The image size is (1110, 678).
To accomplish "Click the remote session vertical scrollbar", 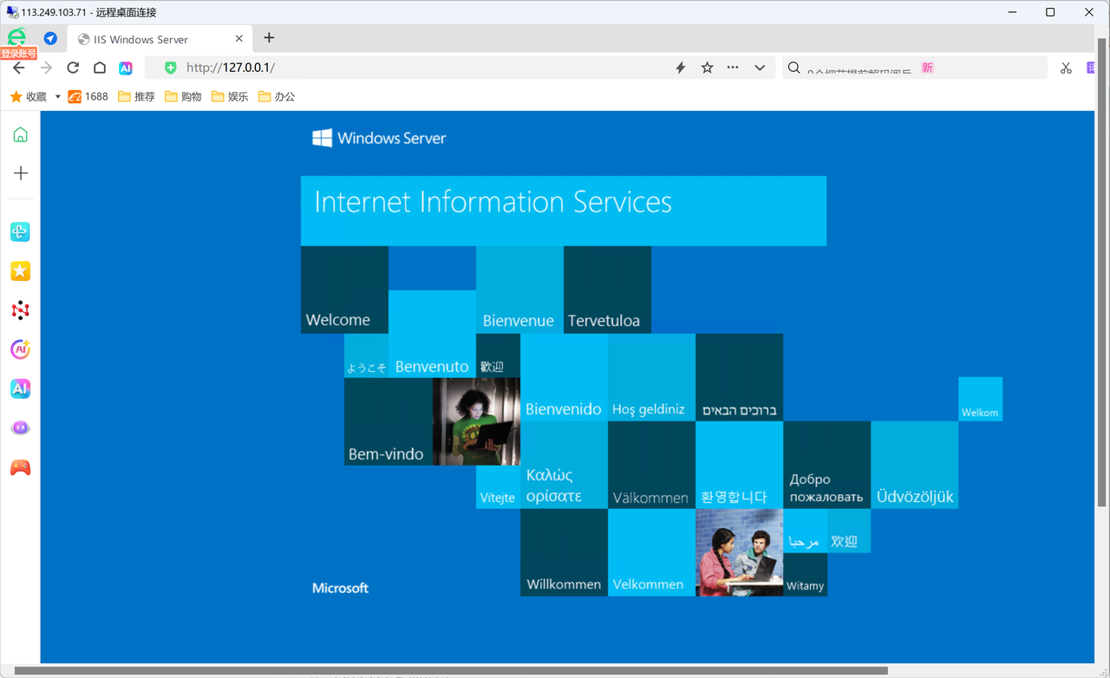I will [1102, 271].
